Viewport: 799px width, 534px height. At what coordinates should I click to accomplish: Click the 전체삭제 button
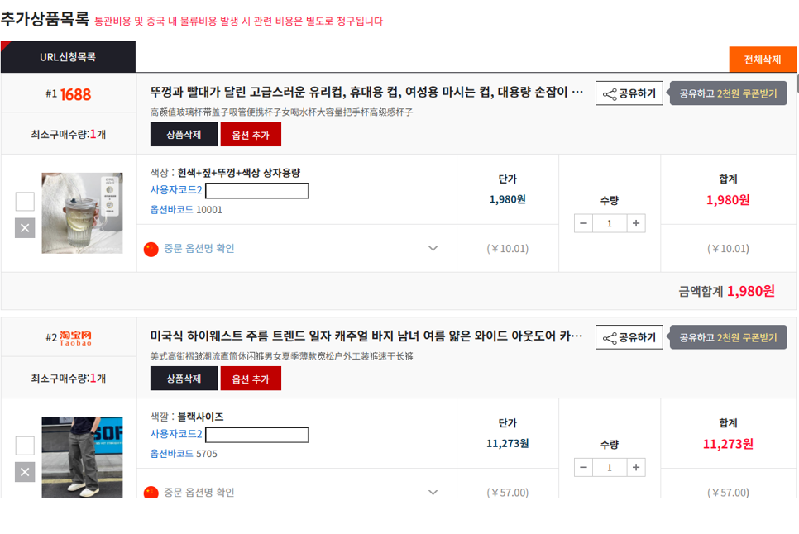(x=763, y=60)
